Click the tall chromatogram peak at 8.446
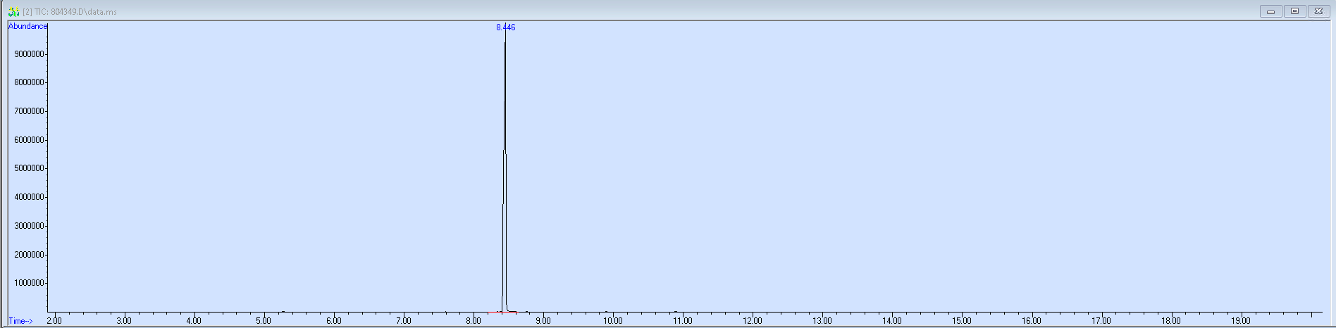Screen dimensions: 1336x328 click(x=505, y=176)
